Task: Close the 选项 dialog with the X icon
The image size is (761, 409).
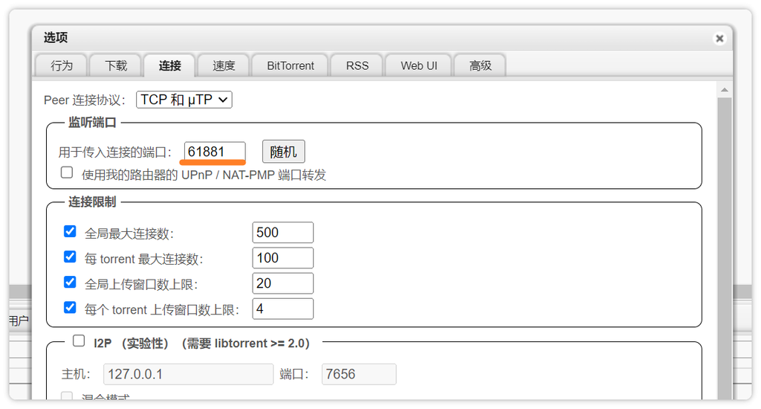Action: pos(719,38)
